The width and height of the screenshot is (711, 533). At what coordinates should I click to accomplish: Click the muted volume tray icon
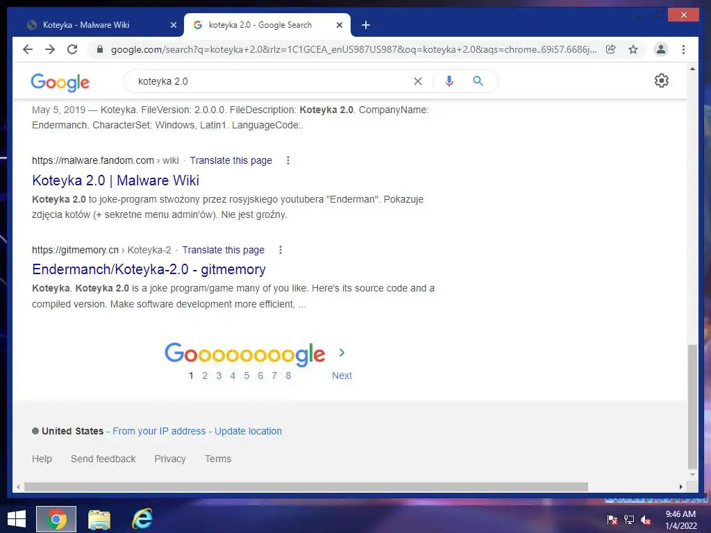coord(646,520)
